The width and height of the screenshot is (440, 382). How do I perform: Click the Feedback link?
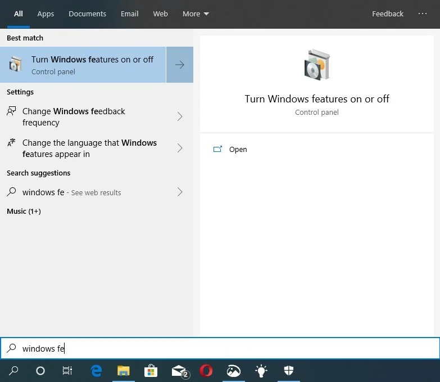click(x=388, y=14)
